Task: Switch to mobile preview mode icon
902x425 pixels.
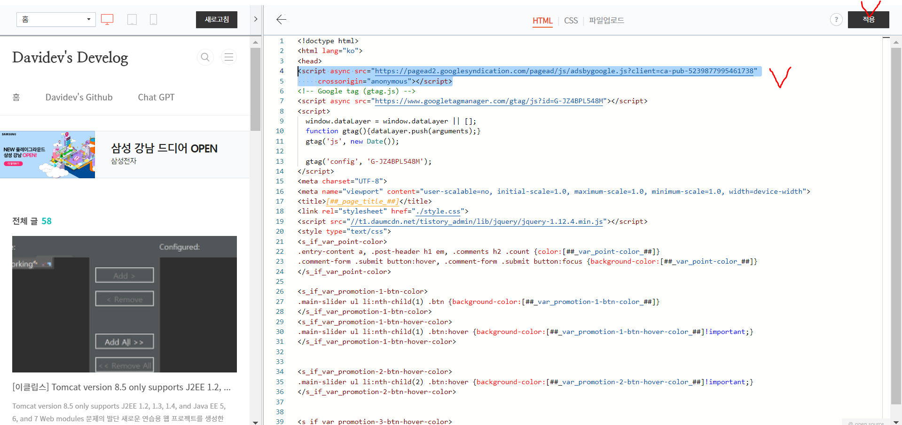Action: tap(153, 20)
